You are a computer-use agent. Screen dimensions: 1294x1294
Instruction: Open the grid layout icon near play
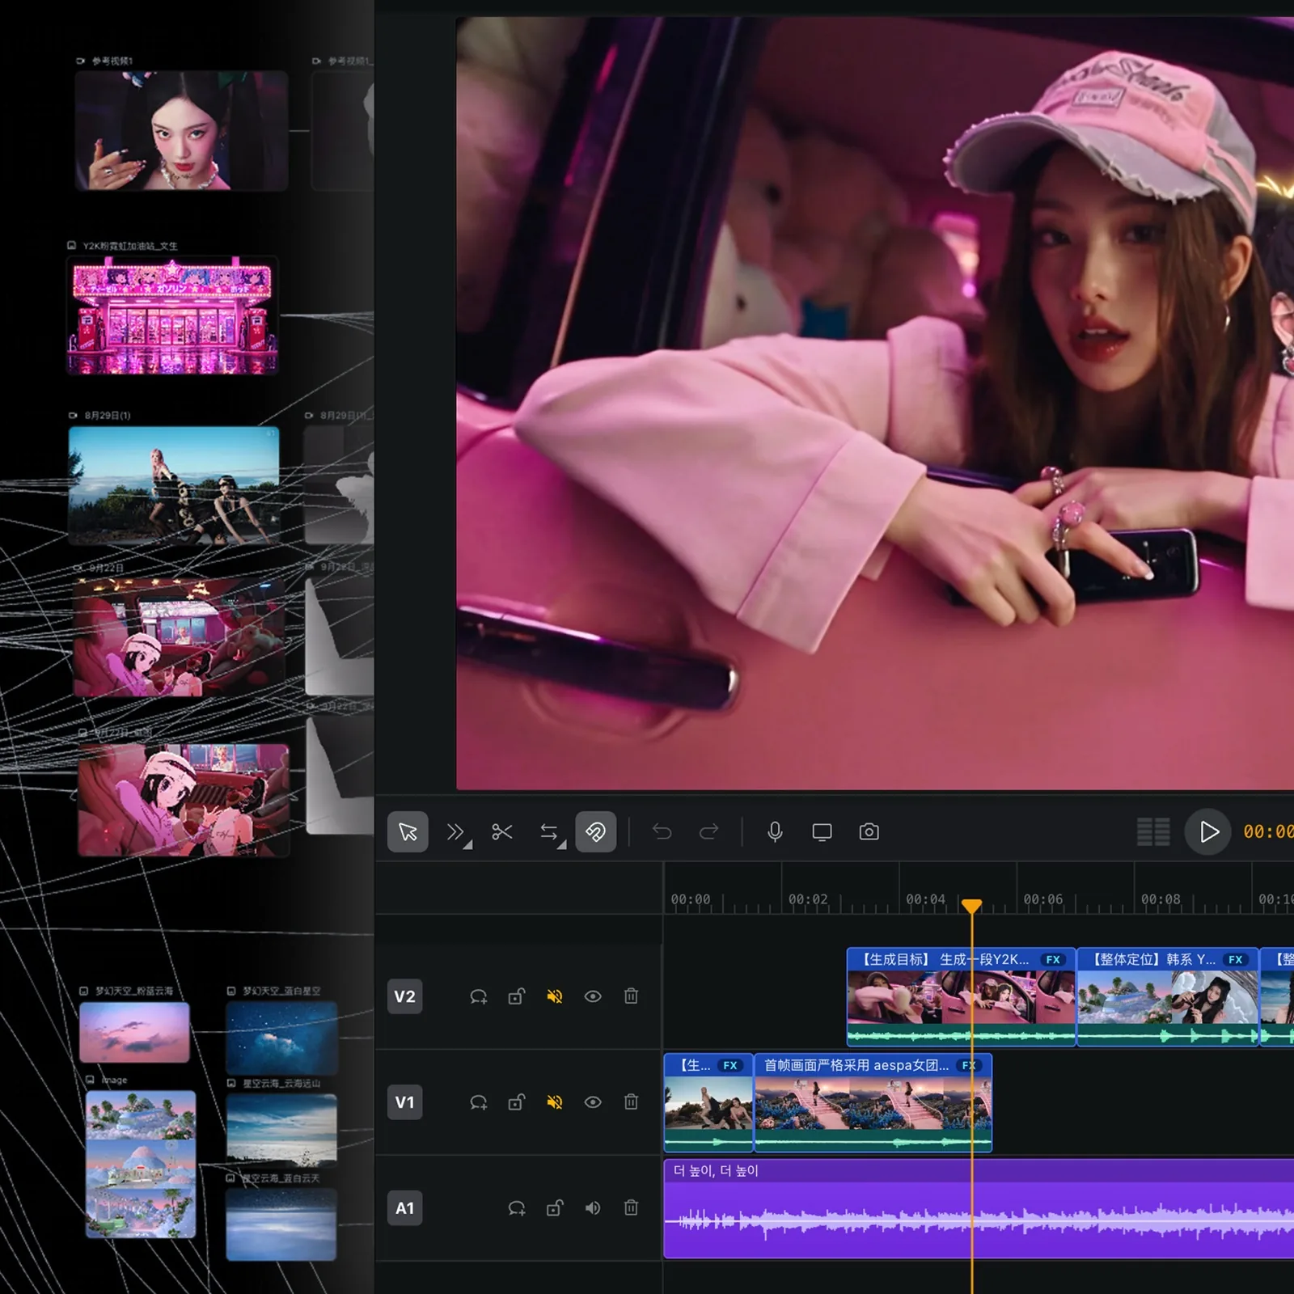[x=1153, y=831]
